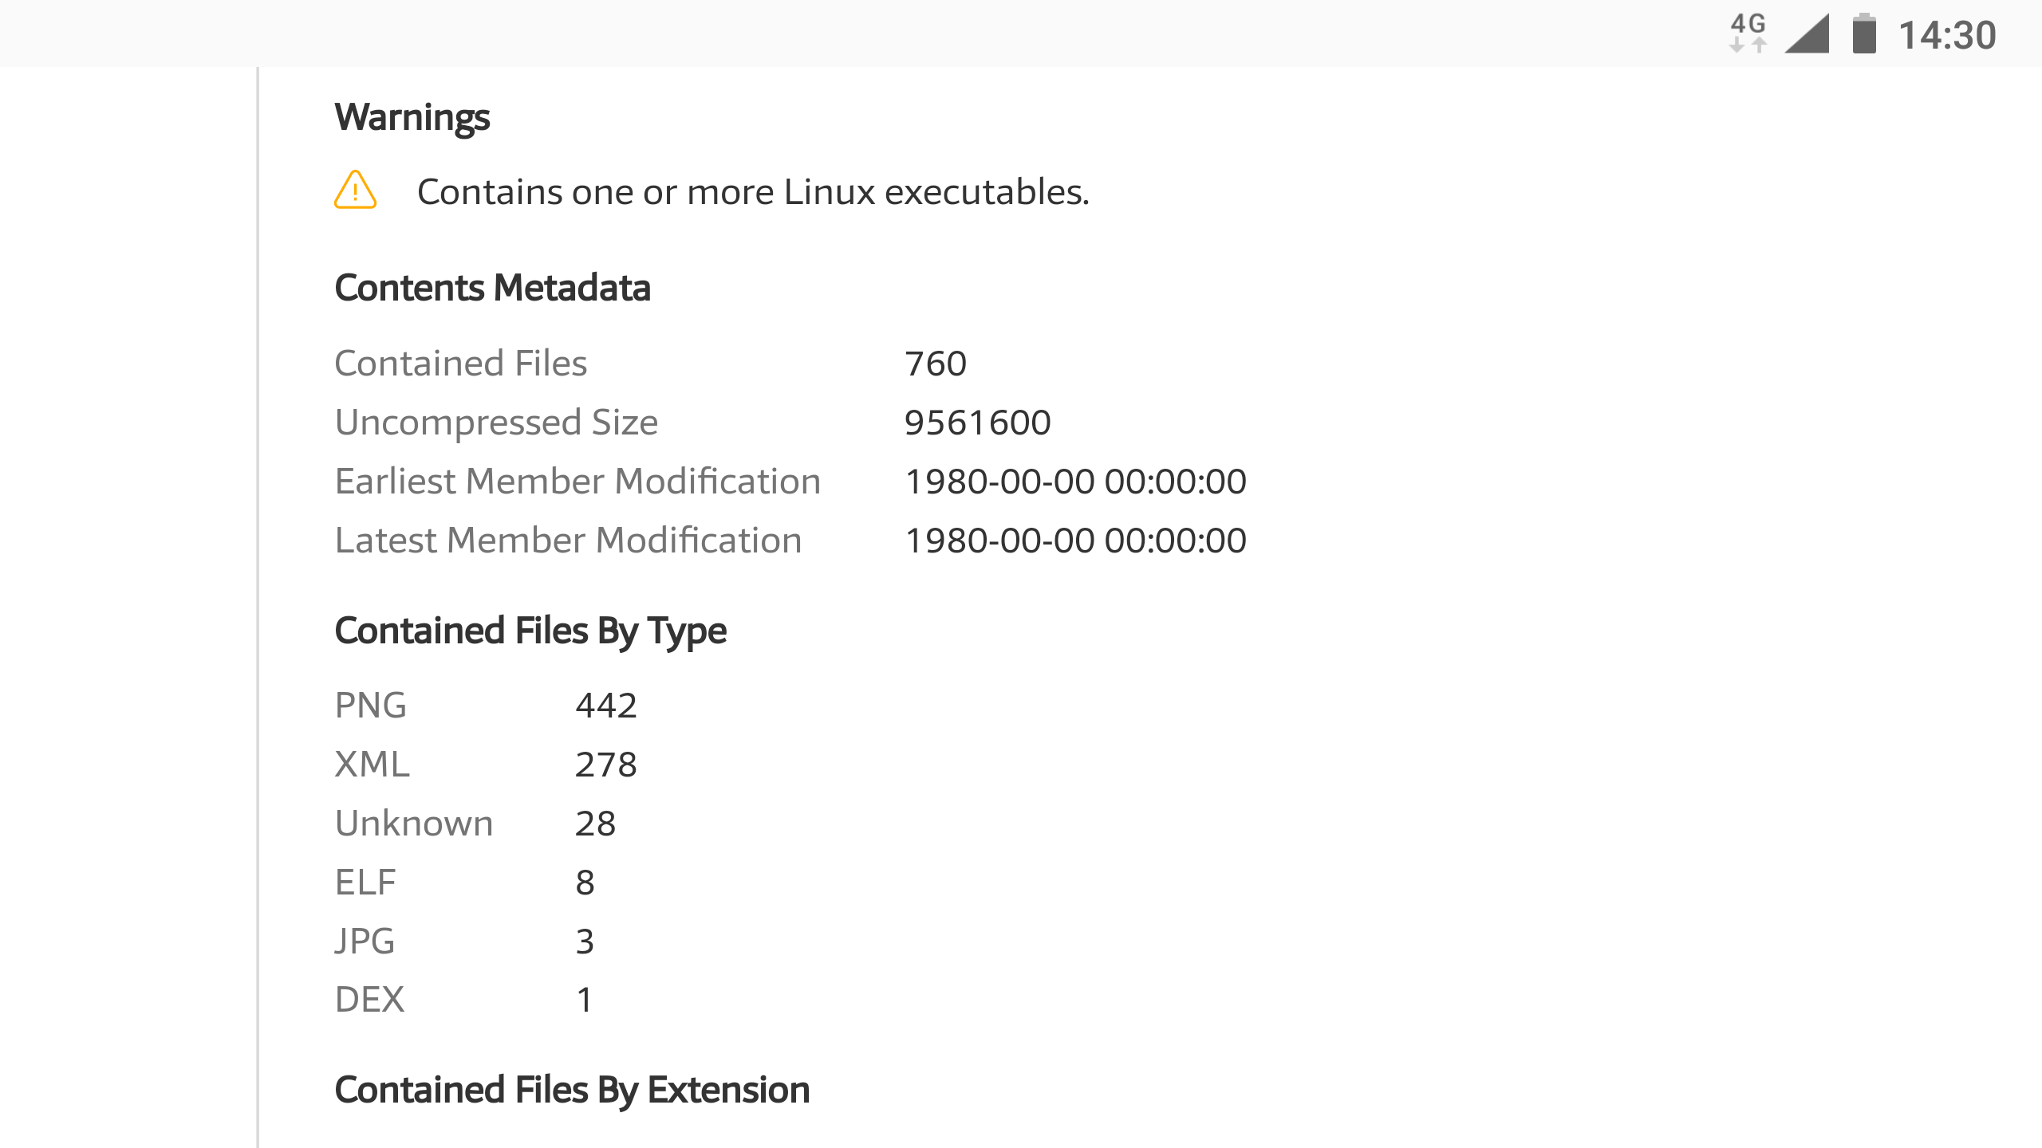The image size is (2042, 1148).
Task: Select the Contained Files By Type heading
Action: click(x=530, y=631)
